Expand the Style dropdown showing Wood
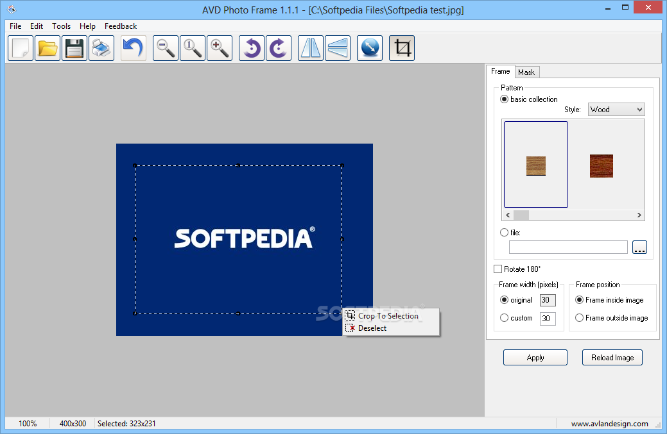 616,110
